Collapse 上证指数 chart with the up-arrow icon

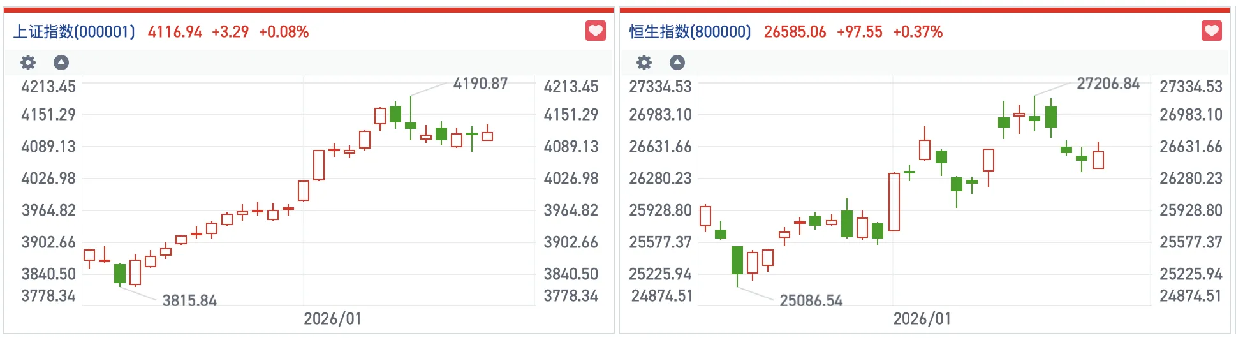point(61,62)
